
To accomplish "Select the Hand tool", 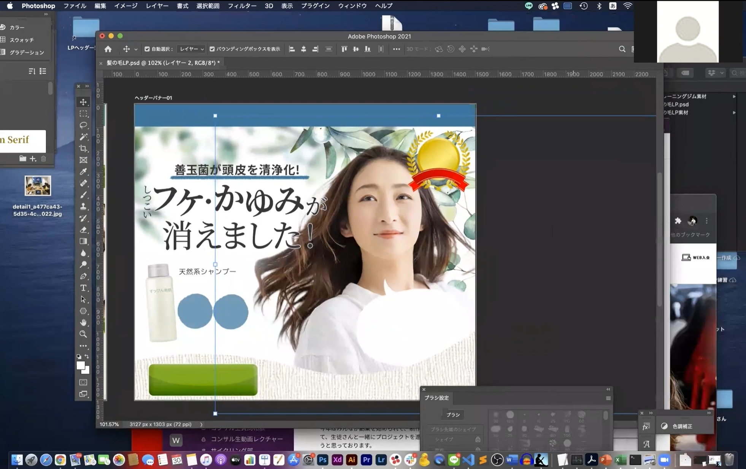I will tap(83, 323).
